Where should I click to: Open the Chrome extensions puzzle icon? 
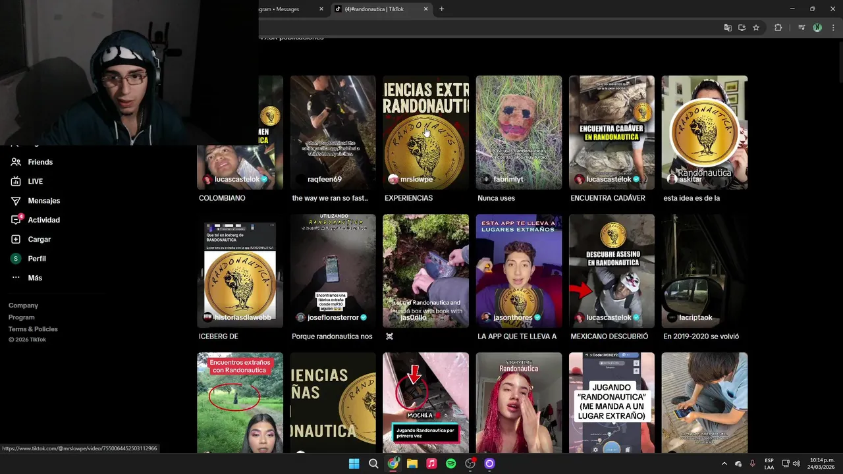778,28
